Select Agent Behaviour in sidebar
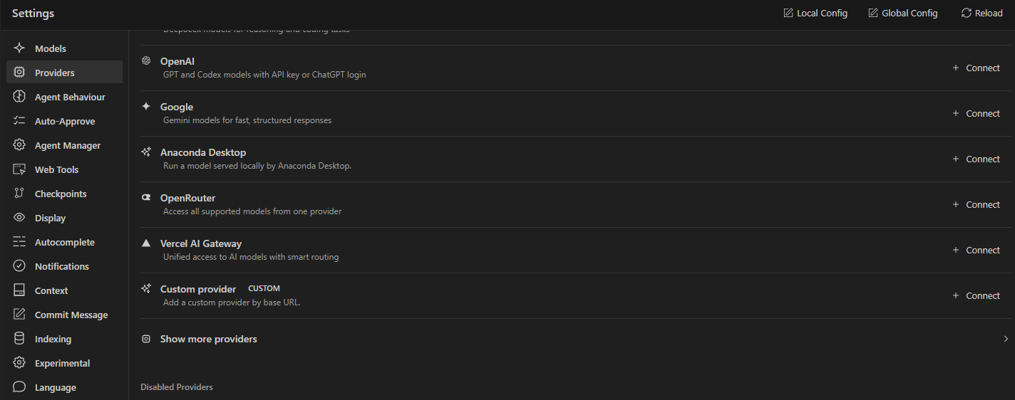The height and width of the screenshot is (400, 1015). tap(64, 97)
